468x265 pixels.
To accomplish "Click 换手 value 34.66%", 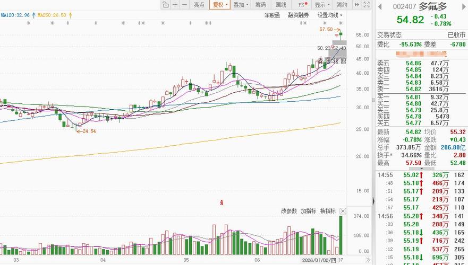I will point(411,155).
